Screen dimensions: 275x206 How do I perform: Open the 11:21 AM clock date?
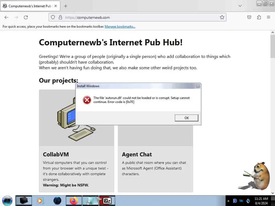coord(261,201)
